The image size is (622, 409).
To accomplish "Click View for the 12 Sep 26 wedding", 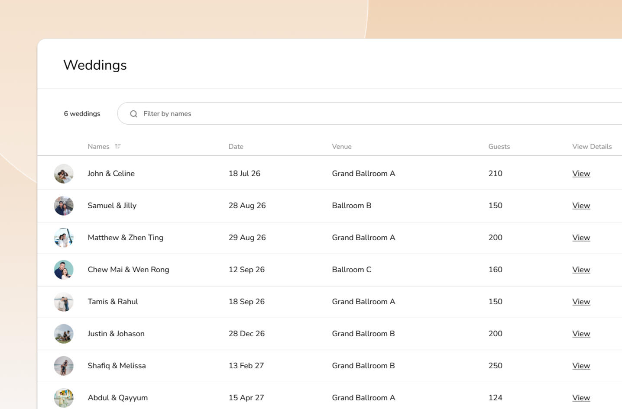I will [581, 270].
